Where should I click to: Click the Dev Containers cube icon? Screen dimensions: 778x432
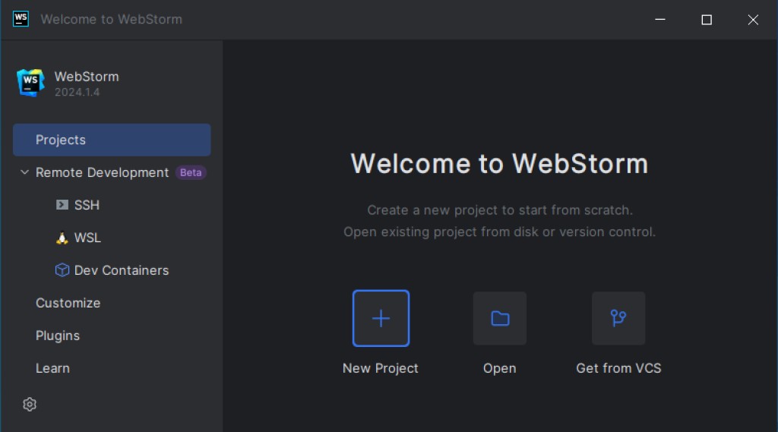(x=62, y=270)
